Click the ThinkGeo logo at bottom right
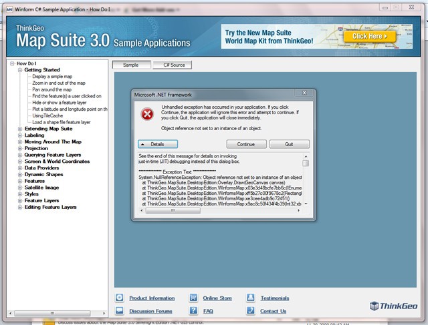Screen dimensions: 428x325 [393, 306]
